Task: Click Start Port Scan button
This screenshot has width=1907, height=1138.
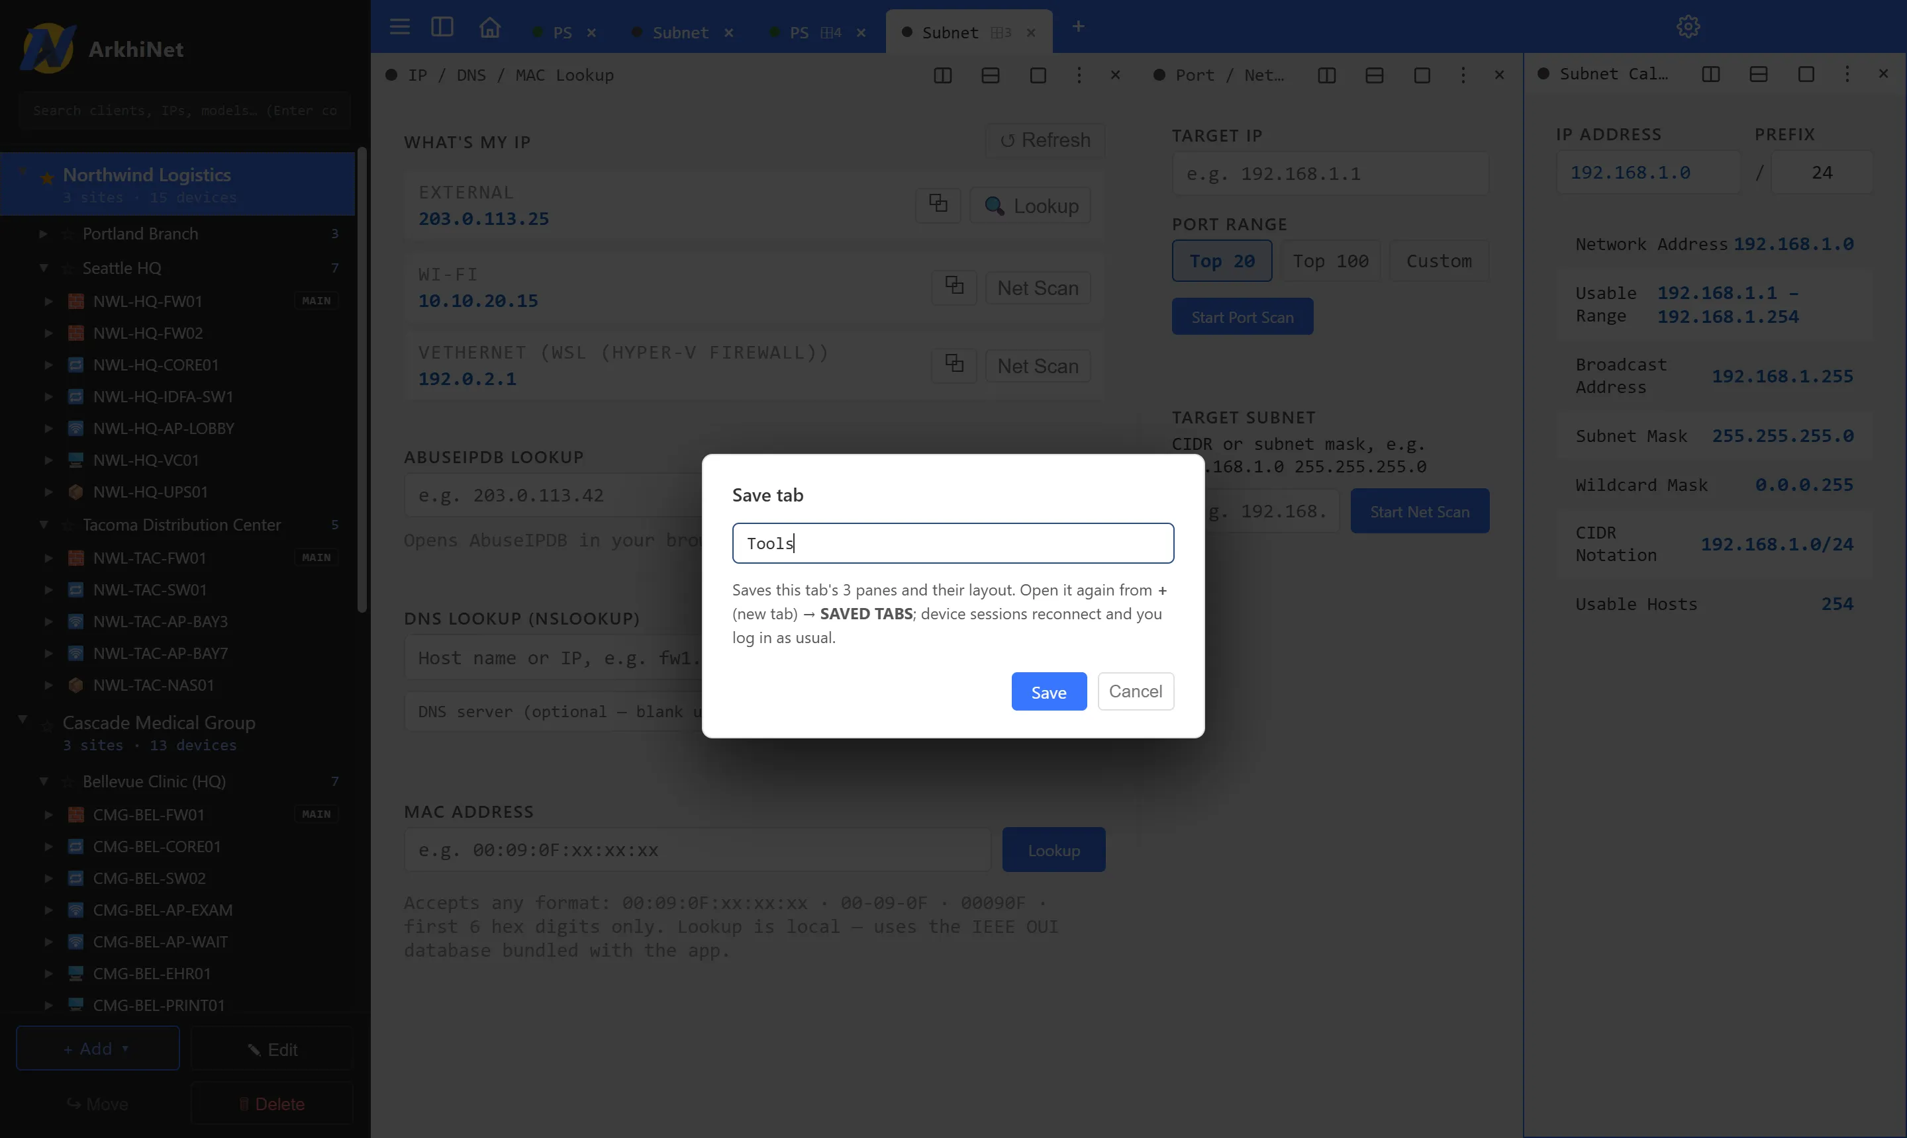Action: click(x=1242, y=317)
